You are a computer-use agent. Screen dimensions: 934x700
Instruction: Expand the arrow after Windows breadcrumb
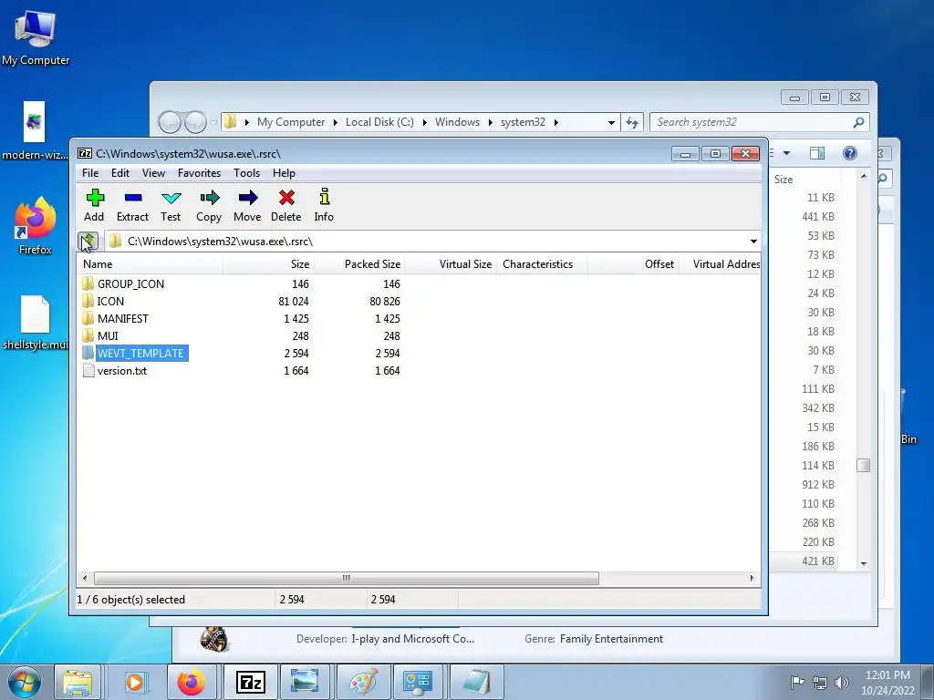(x=490, y=123)
